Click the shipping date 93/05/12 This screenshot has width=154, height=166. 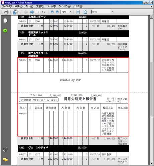(95, 60)
